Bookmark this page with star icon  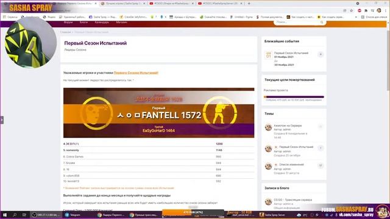(351, 10)
